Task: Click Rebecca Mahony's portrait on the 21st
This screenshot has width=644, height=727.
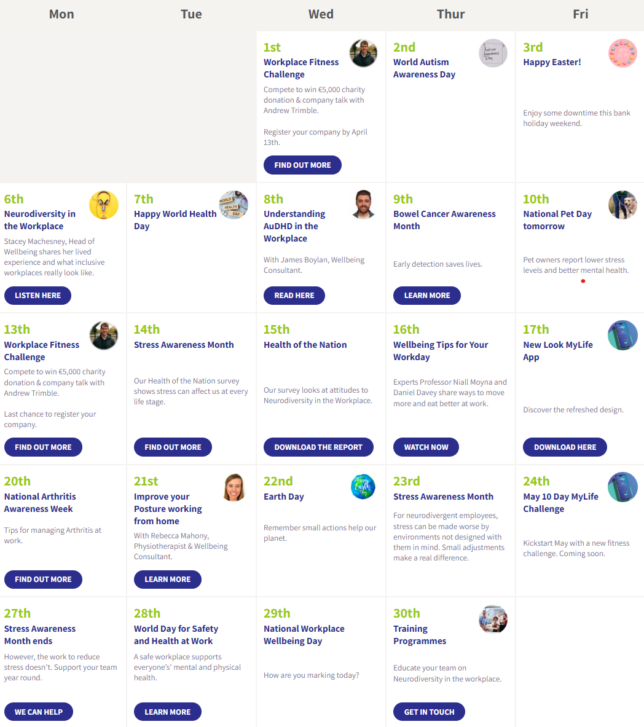Action: pyautogui.click(x=234, y=487)
